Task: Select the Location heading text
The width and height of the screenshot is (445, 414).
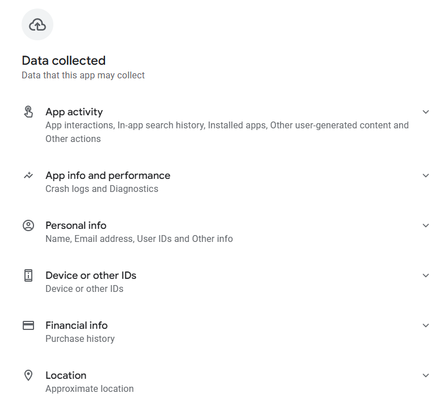Action: (x=66, y=375)
